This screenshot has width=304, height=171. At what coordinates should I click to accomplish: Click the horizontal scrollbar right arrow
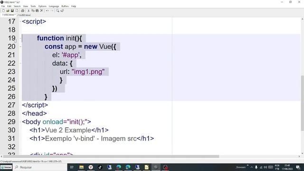[x=299, y=156]
